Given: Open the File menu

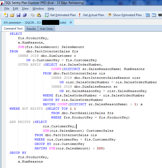Looking at the screenshot, I should (7, 9).
